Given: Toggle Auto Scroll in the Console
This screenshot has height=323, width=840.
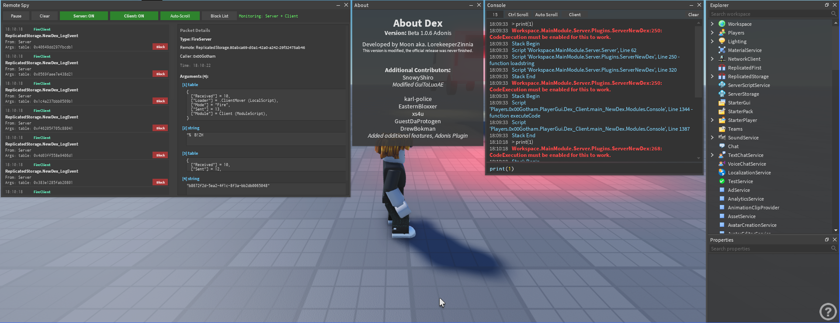Looking at the screenshot, I should pos(546,14).
